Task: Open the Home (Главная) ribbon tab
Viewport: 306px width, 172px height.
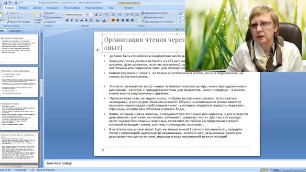Action: click(x=10, y=8)
